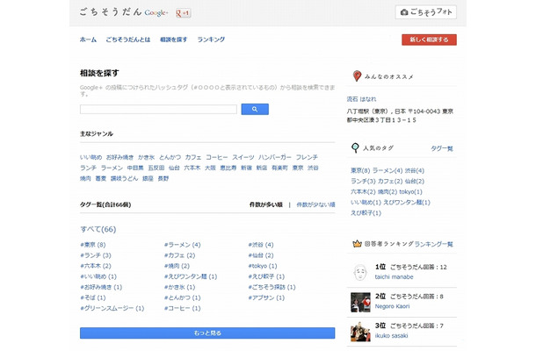
Task: Go to ホーム in navigation
Action: pos(88,39)
